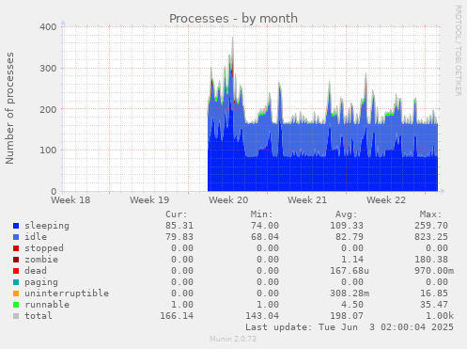
Task: Click the 'Last update' timestamp text
Action: pyautogui.click(x=350, y=327)
